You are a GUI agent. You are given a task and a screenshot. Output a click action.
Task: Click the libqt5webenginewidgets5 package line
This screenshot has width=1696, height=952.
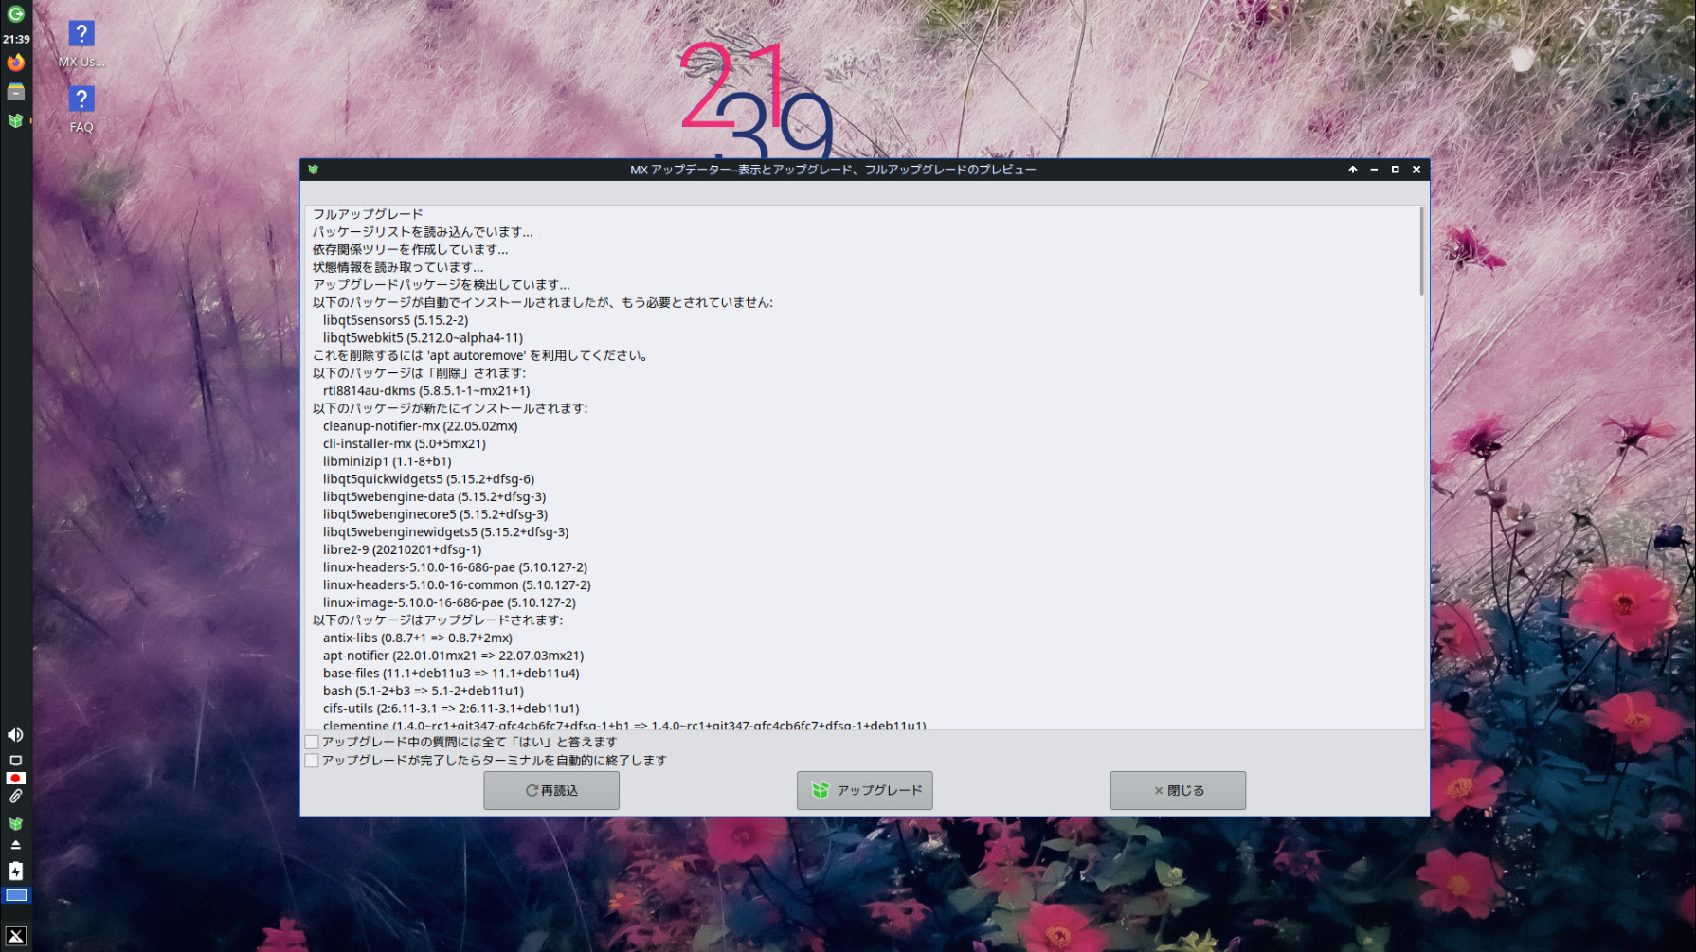445,532
